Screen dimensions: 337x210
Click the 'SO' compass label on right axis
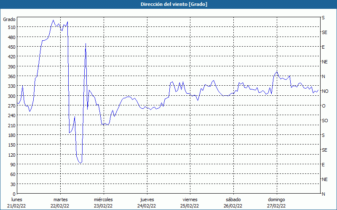tap(325, 121)
